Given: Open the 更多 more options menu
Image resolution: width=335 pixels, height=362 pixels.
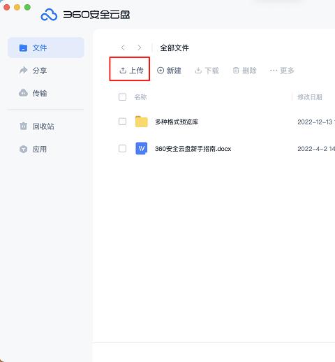Looking at the screenshot, I should coord(282,71).
